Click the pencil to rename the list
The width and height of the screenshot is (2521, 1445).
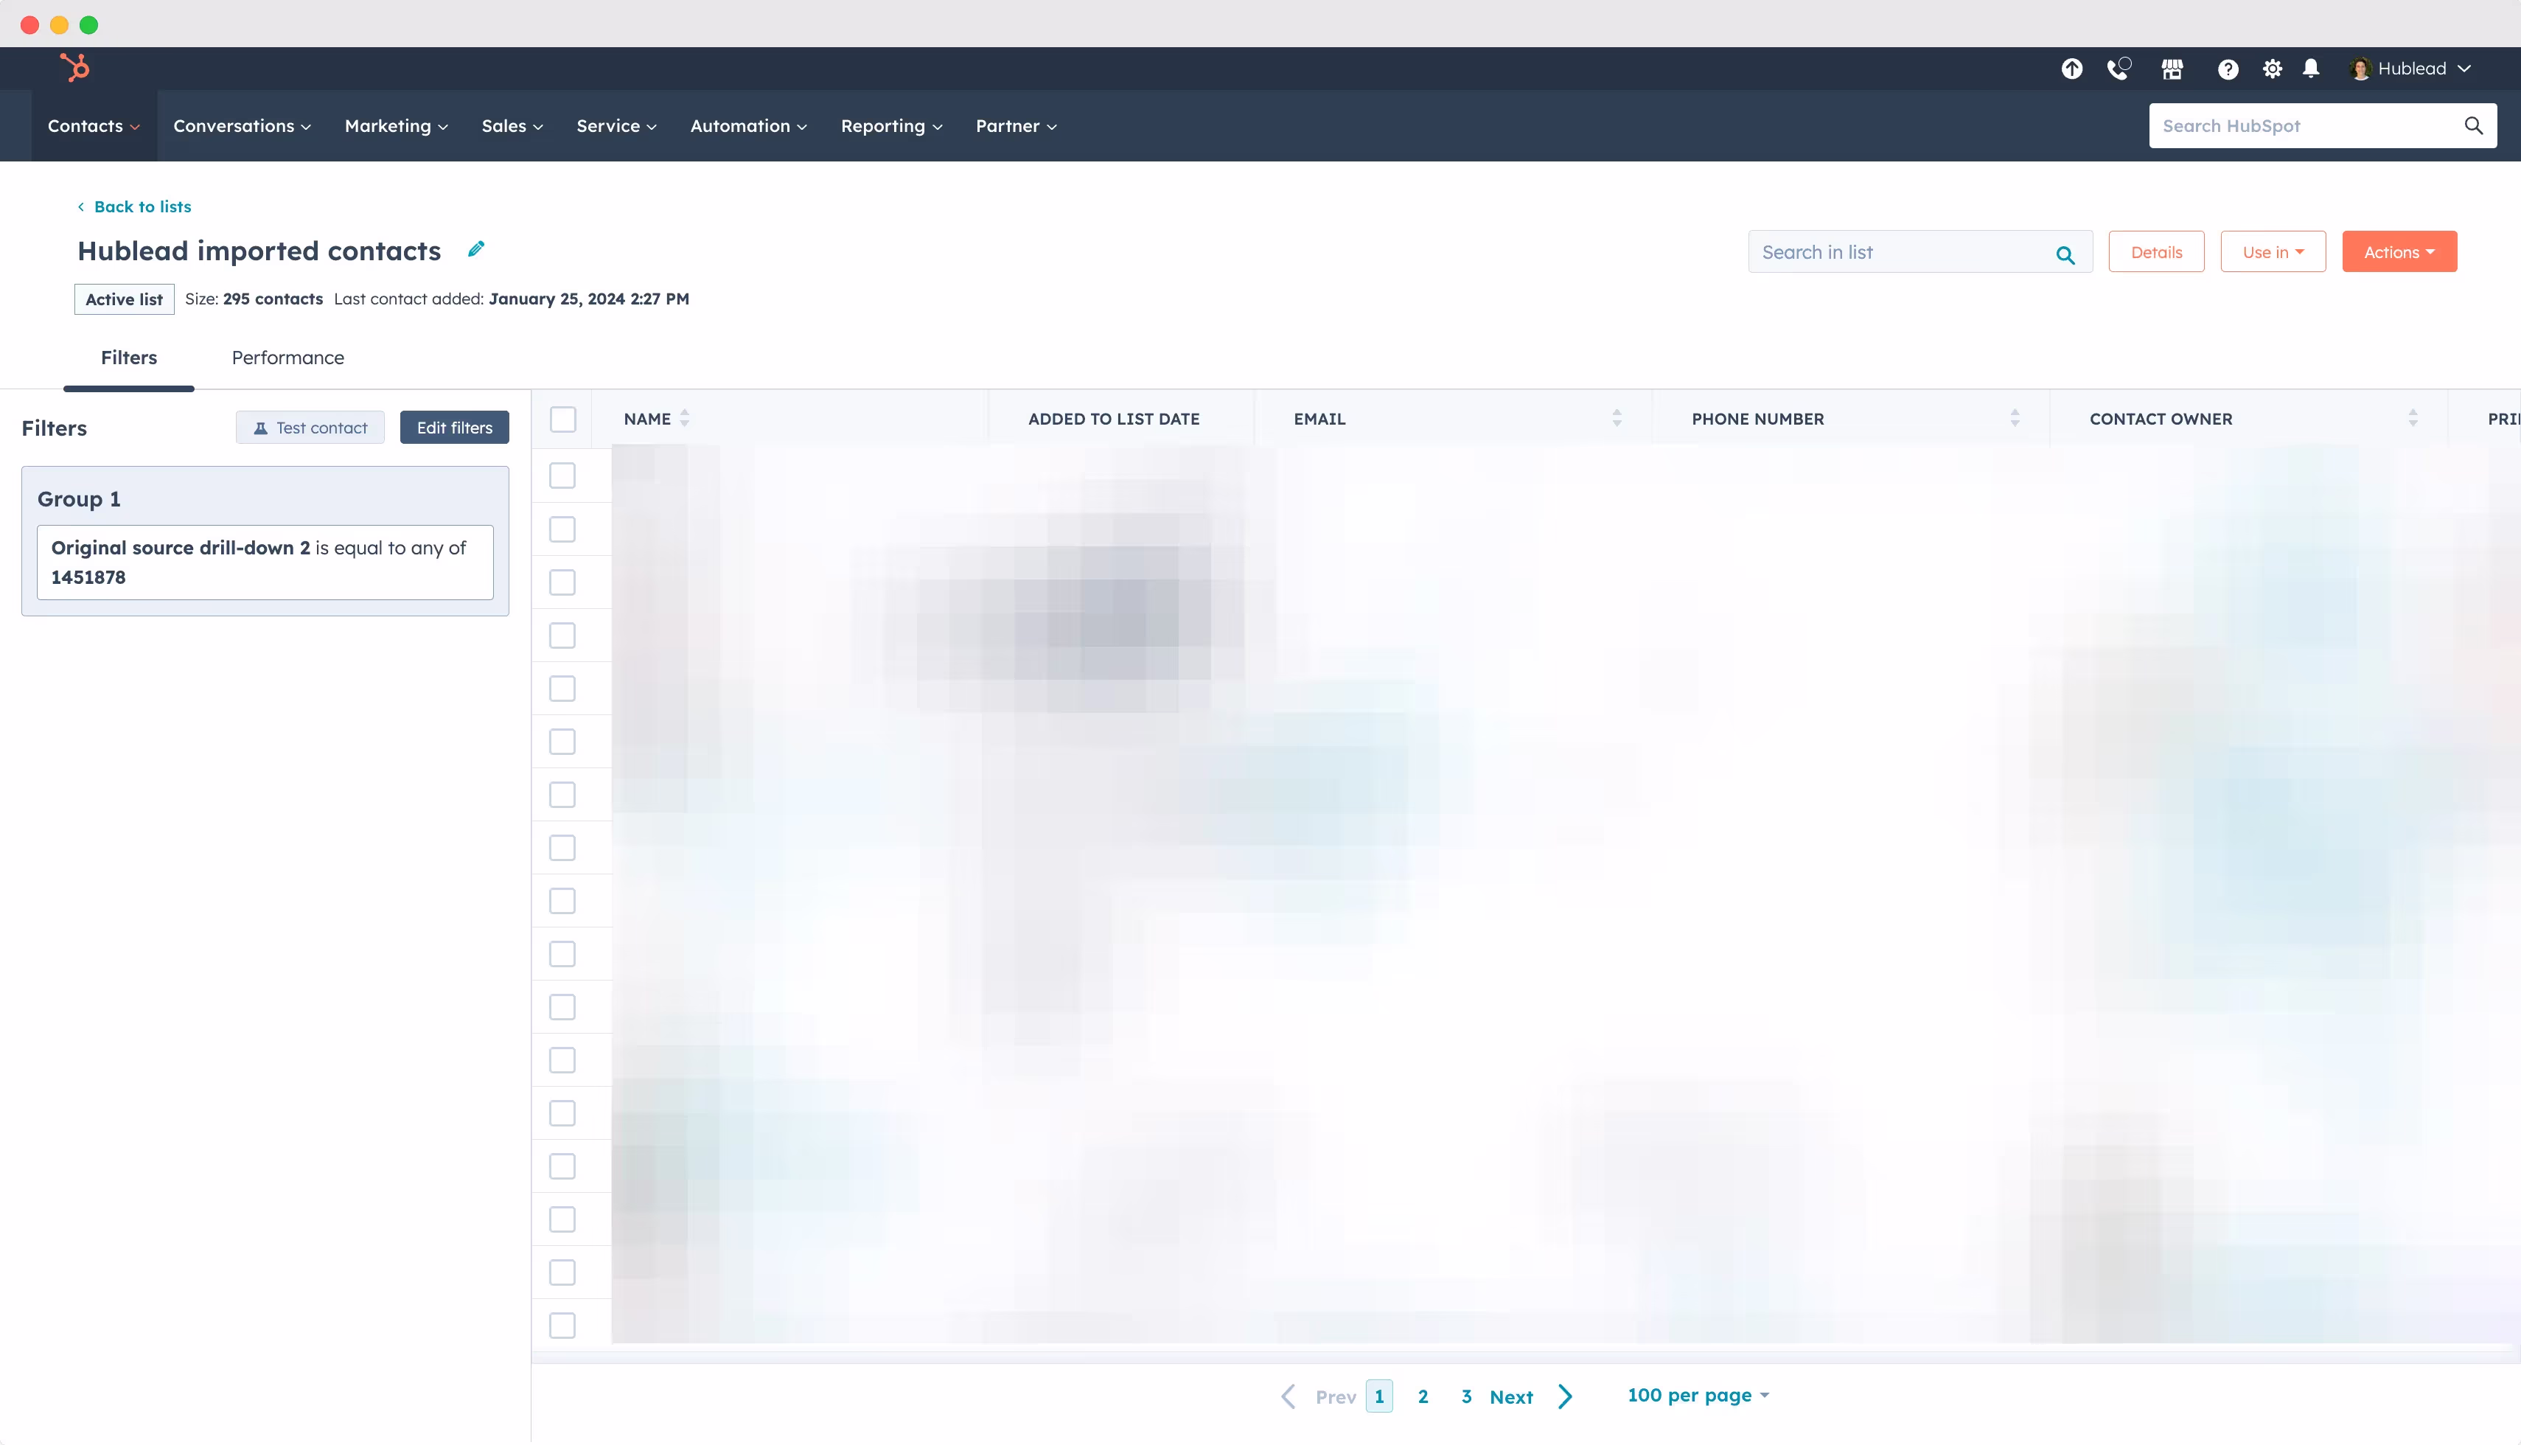click(476, 249)
